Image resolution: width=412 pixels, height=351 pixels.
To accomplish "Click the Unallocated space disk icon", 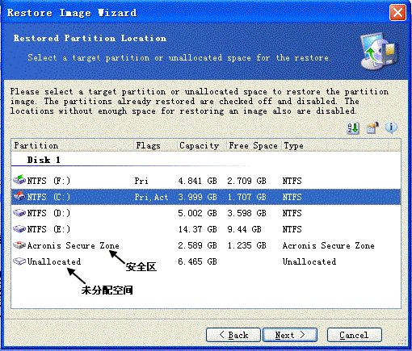I will pos(19,261).
